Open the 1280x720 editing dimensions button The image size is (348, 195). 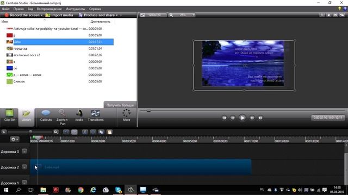[x=153, y=15]
